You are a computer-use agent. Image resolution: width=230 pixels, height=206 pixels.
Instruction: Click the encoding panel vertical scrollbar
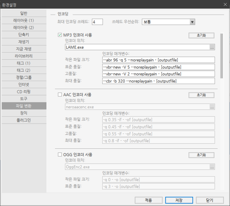click(221, 56)
